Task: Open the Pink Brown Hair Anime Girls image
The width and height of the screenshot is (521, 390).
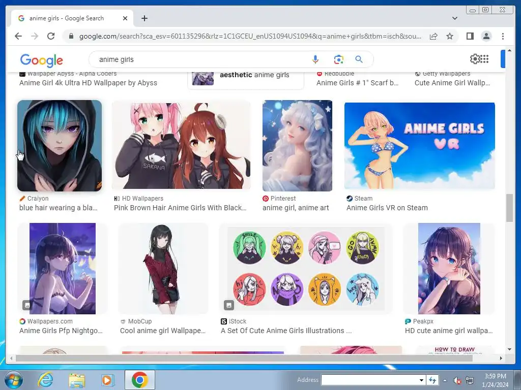Action: pos(181,146)
